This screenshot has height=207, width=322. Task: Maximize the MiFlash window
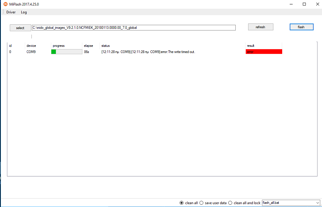304,4
